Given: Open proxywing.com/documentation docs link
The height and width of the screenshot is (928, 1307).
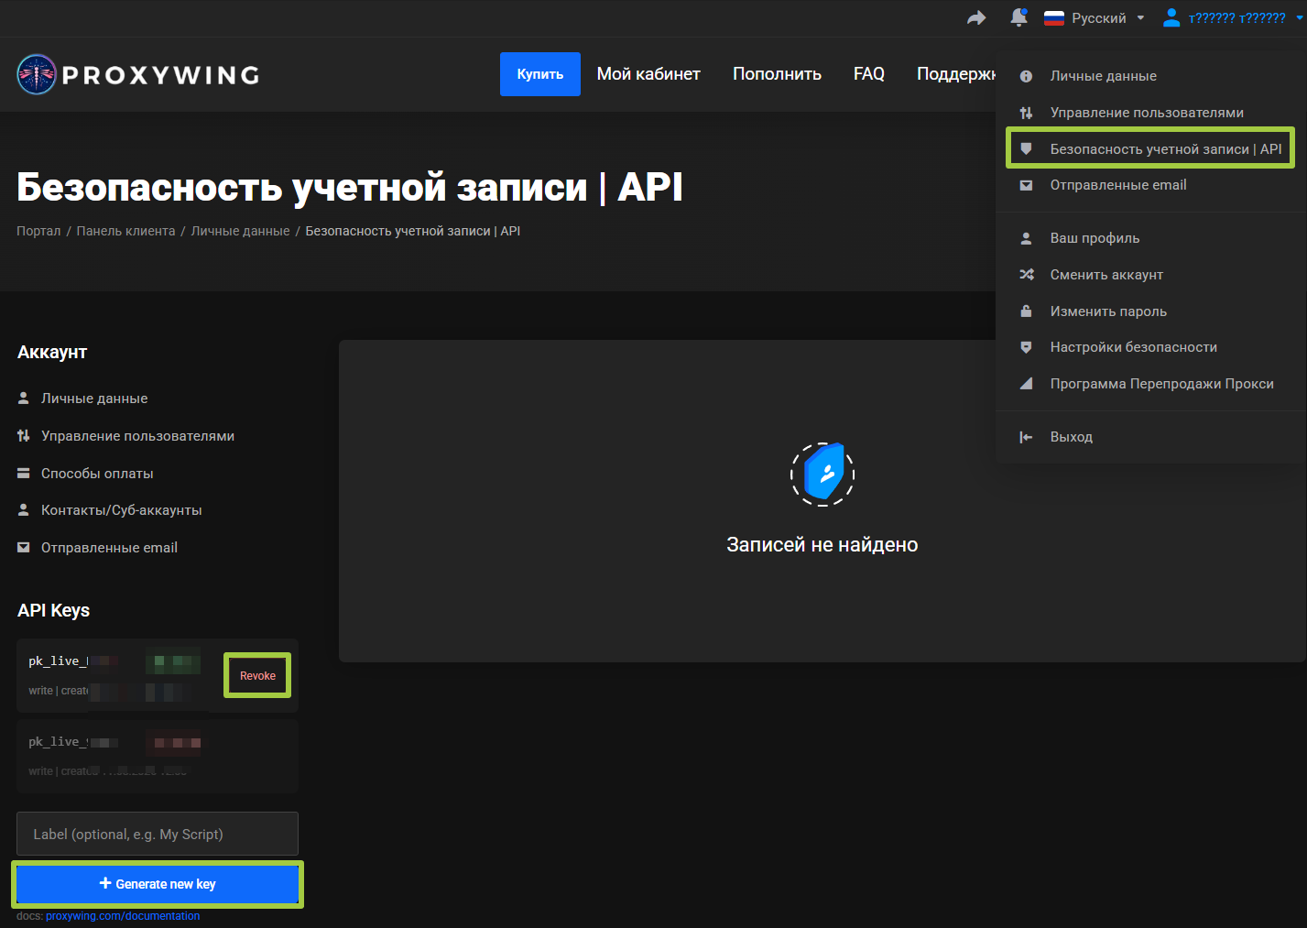Looking at the screenshot, I should tap(123, 916).
